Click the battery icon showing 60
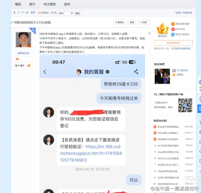 click(132, 62)
